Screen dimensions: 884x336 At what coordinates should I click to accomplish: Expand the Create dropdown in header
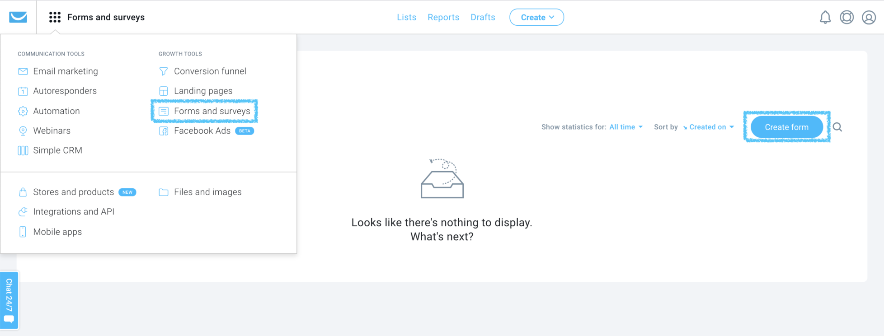(536, 17)
